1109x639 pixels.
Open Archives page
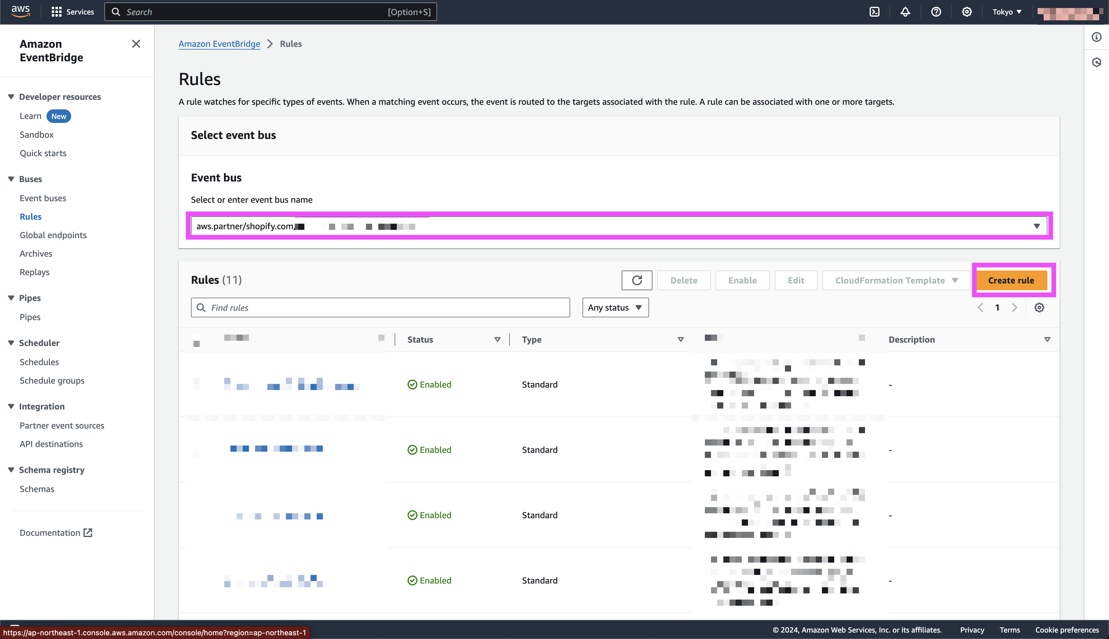click(35, 254)
